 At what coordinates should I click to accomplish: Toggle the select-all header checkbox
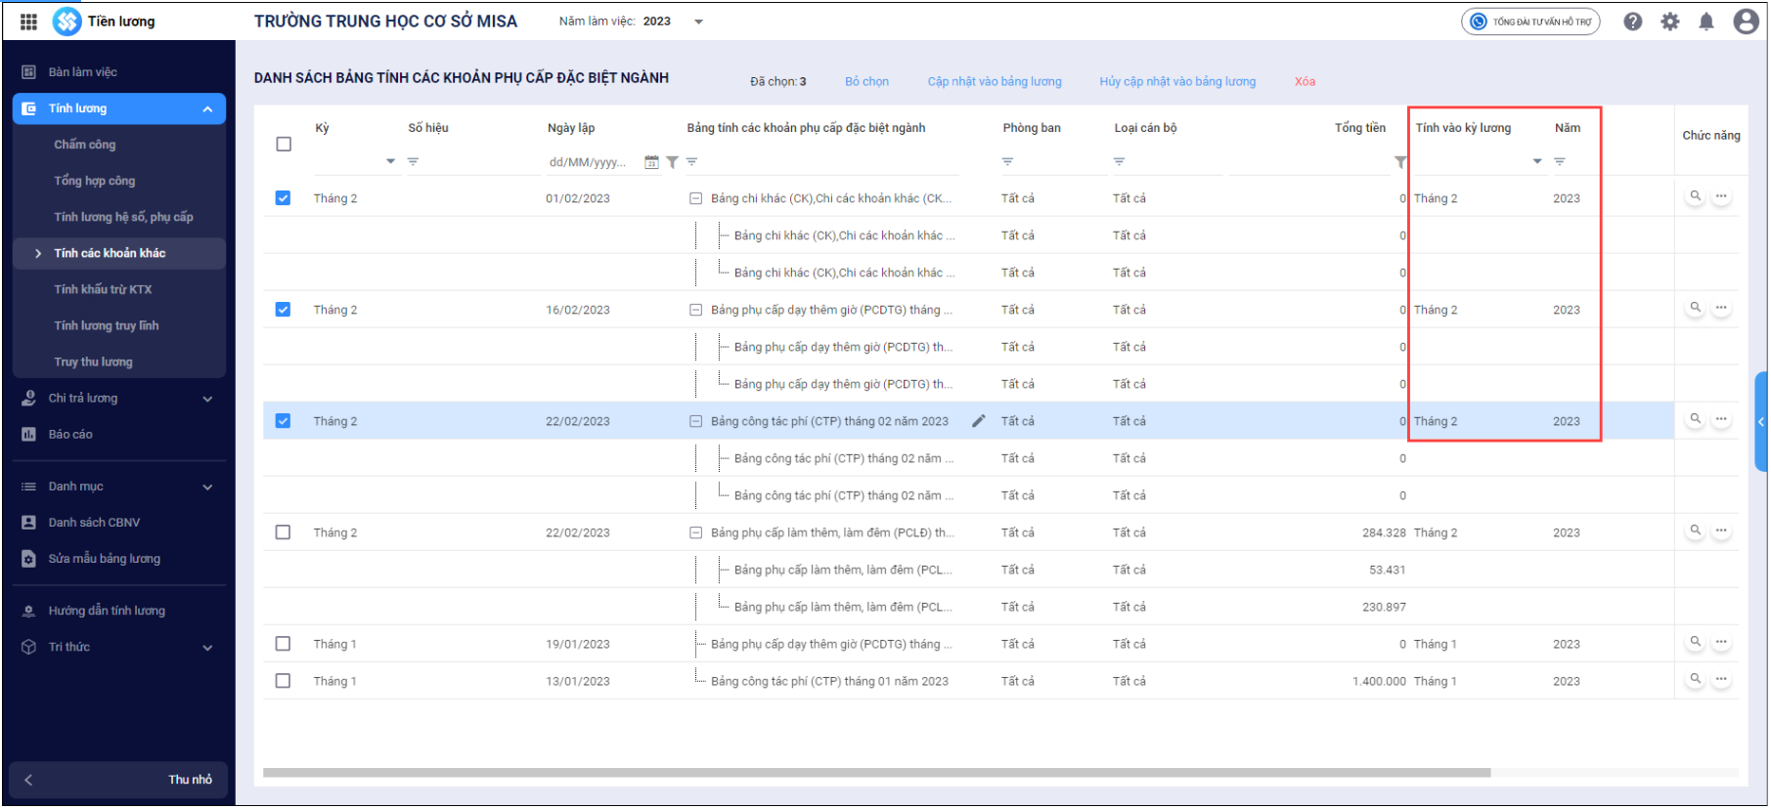[284, 145]
